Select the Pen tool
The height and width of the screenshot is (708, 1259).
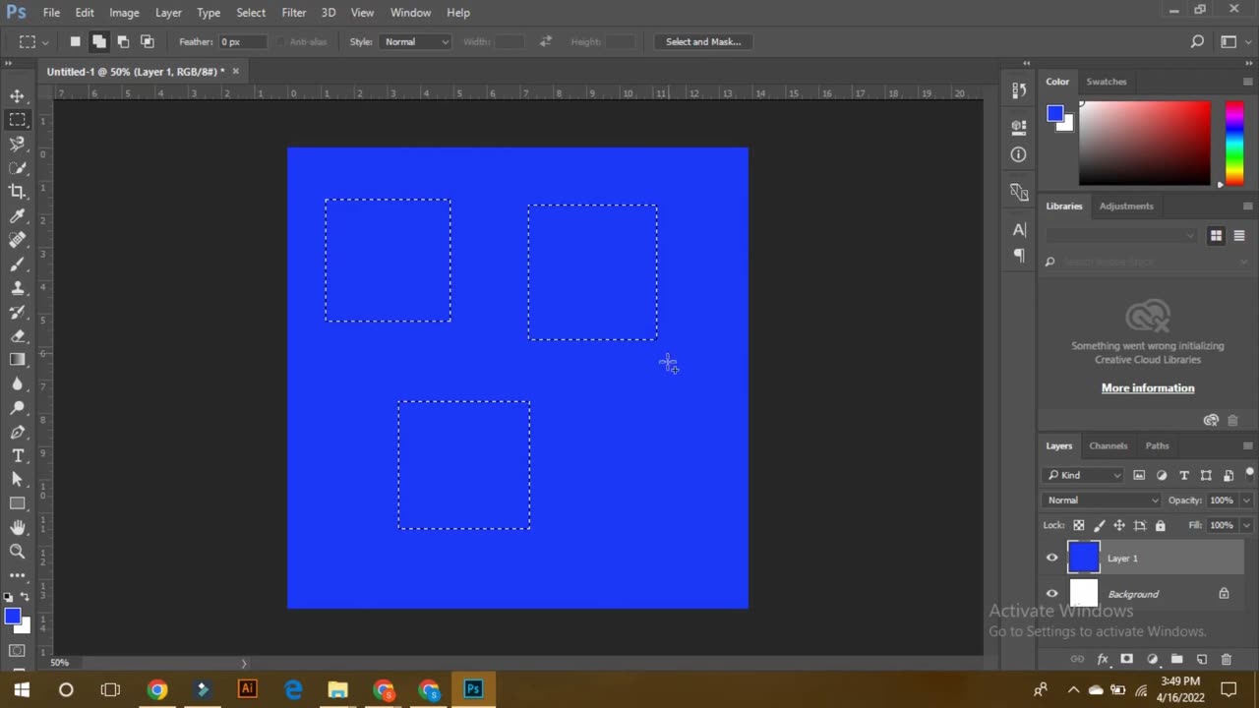[18, 433]
